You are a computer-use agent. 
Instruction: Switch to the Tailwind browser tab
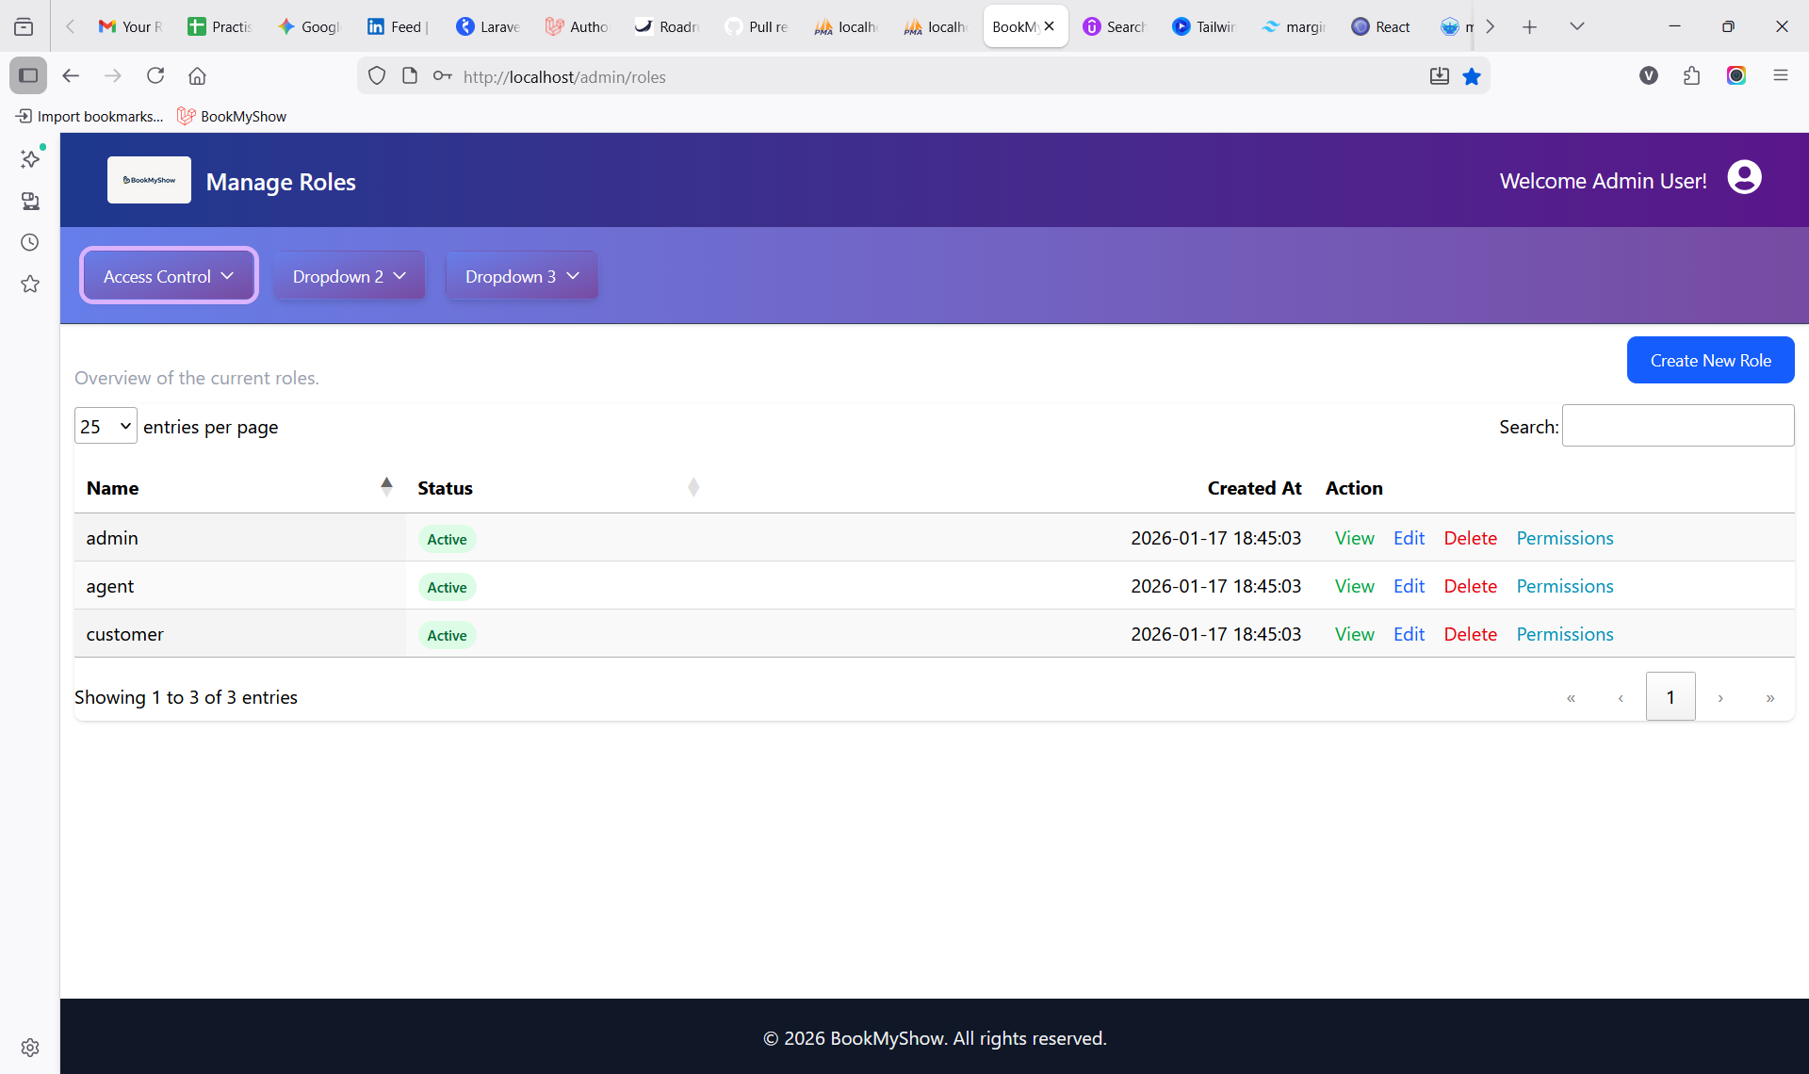click(1204, 26)
